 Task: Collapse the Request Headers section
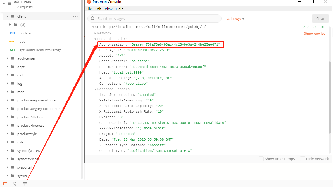pos(95,39)
